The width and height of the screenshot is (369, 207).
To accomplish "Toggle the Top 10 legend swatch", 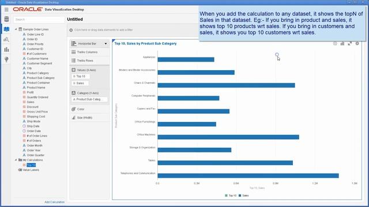I will tap(226, 195).
